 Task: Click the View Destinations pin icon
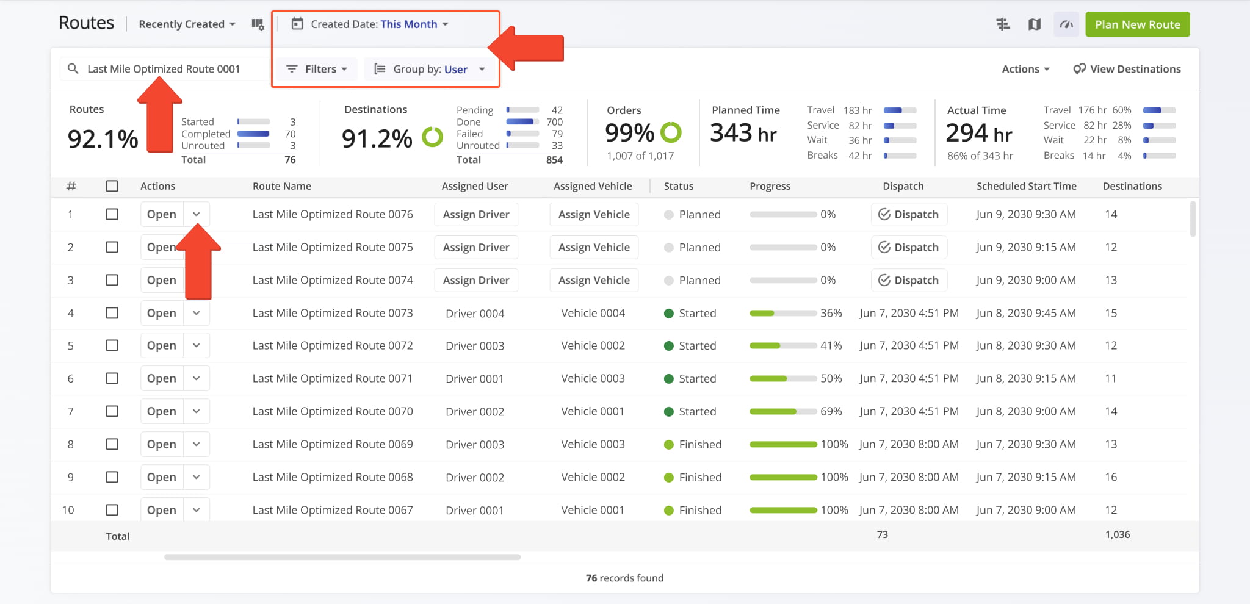click(x=1079, y=69)
